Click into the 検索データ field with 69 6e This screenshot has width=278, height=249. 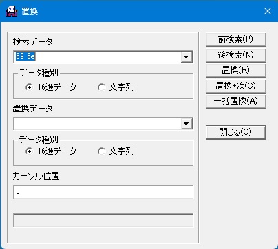[98, 56]
